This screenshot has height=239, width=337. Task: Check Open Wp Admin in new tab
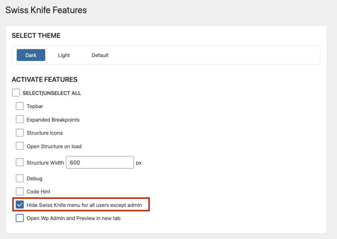pos(20,218)
